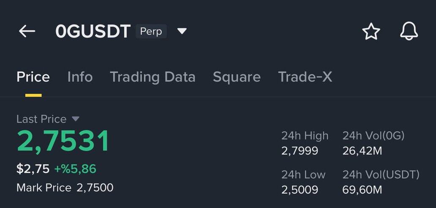Tap the 24h Vol(USDT) 69,60M figure
436x208 pixels.
coord(362,189)
